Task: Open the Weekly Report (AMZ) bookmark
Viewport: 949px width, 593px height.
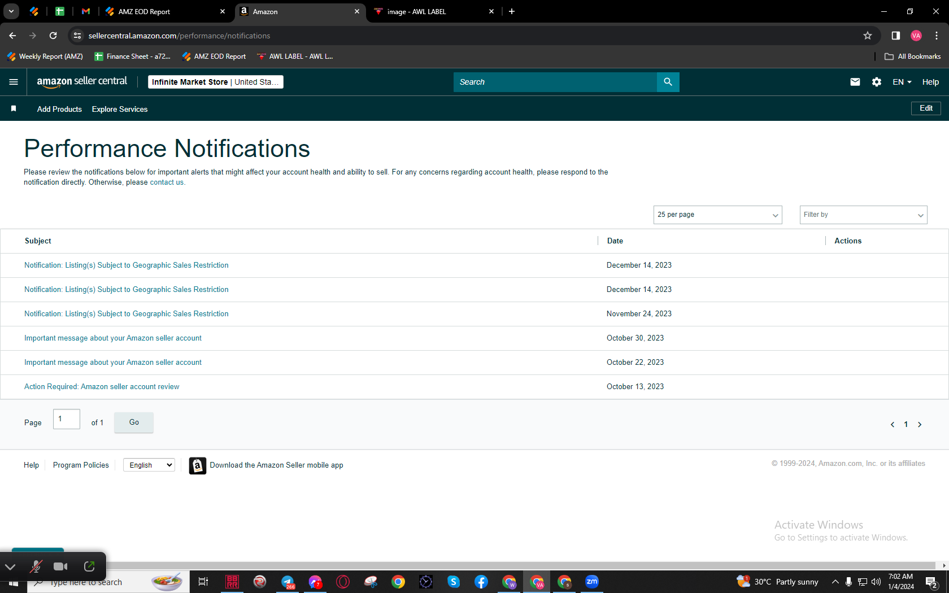Action: tap(45, 56)
